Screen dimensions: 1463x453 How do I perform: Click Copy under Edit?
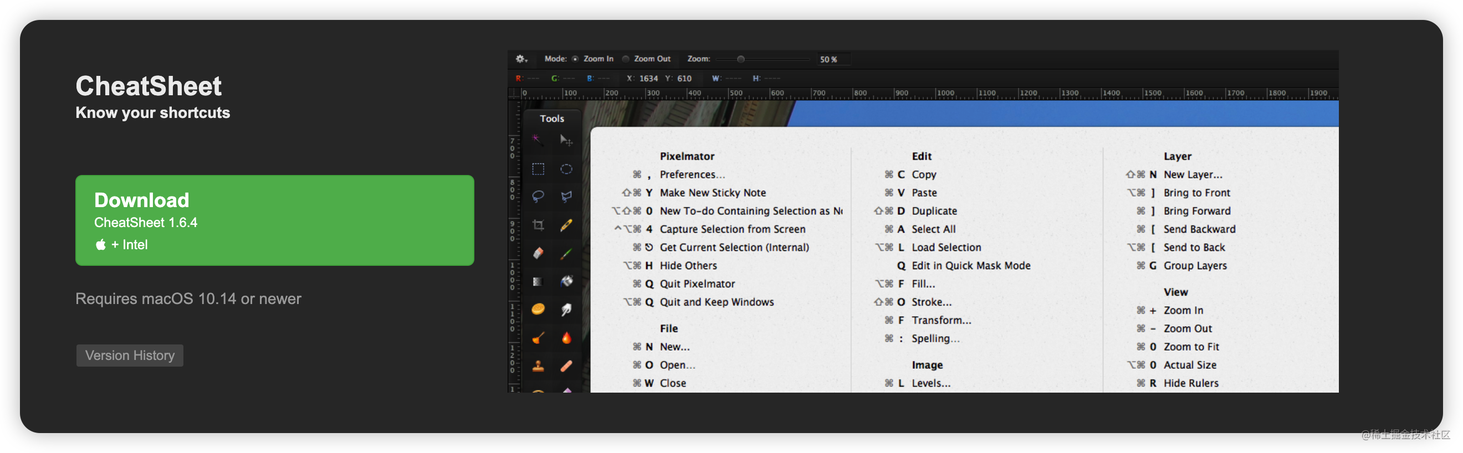coord(923,174)
